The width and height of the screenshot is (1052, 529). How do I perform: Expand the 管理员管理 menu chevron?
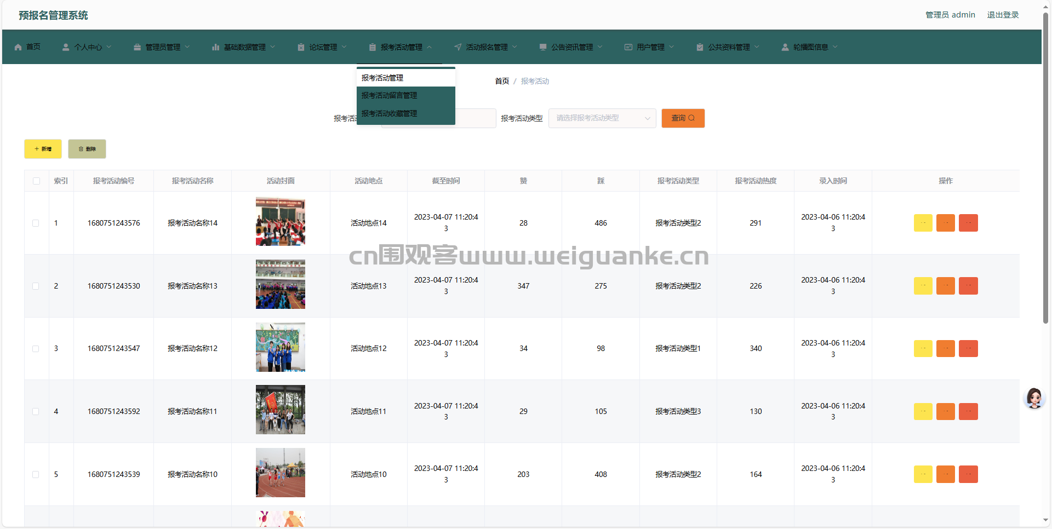tap(187, 47)
